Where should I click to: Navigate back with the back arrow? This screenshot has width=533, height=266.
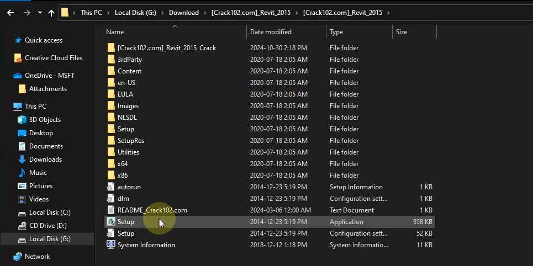10,13
